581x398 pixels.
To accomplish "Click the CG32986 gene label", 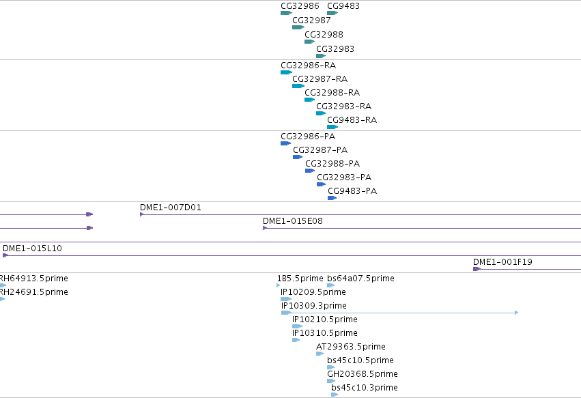I will pyautogui.click(x=300, y=6).
